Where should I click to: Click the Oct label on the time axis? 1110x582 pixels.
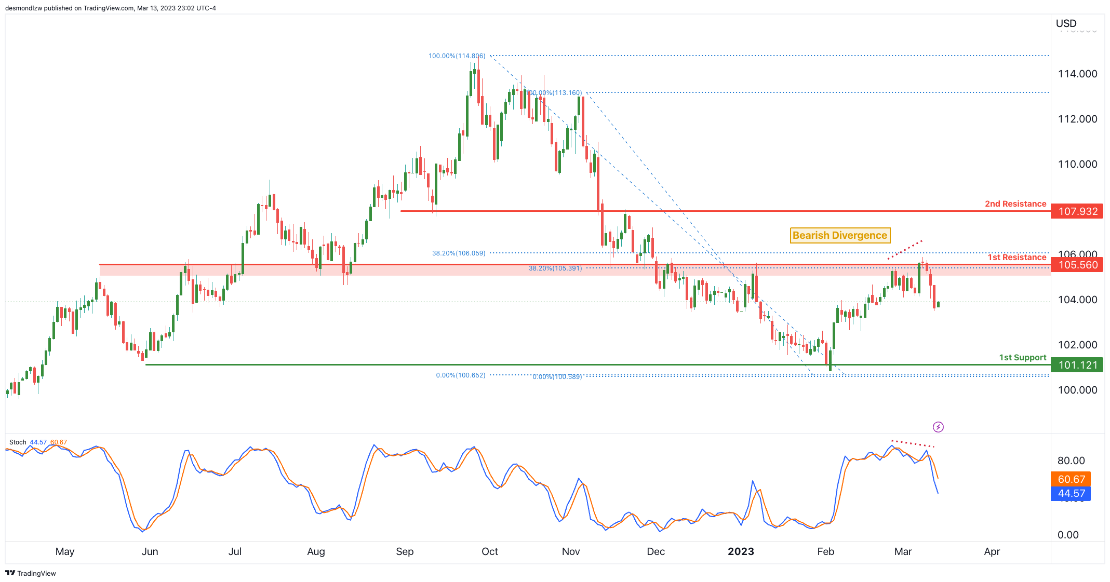click(490, 551)
